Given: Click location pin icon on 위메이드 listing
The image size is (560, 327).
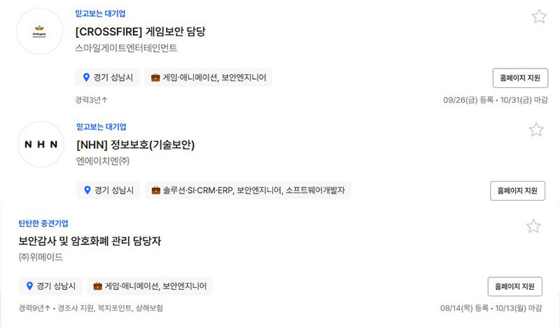Looking at the screenshot, I should pos(29,286).
